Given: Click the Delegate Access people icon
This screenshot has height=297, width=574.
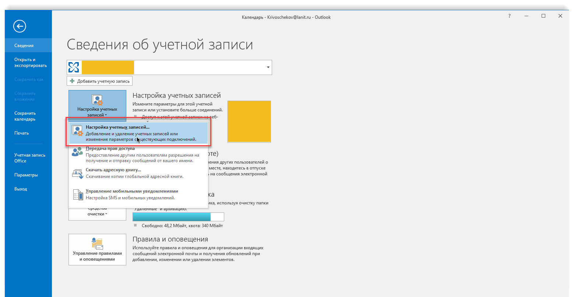Looking at the screenshot, I should pos(77,152).
